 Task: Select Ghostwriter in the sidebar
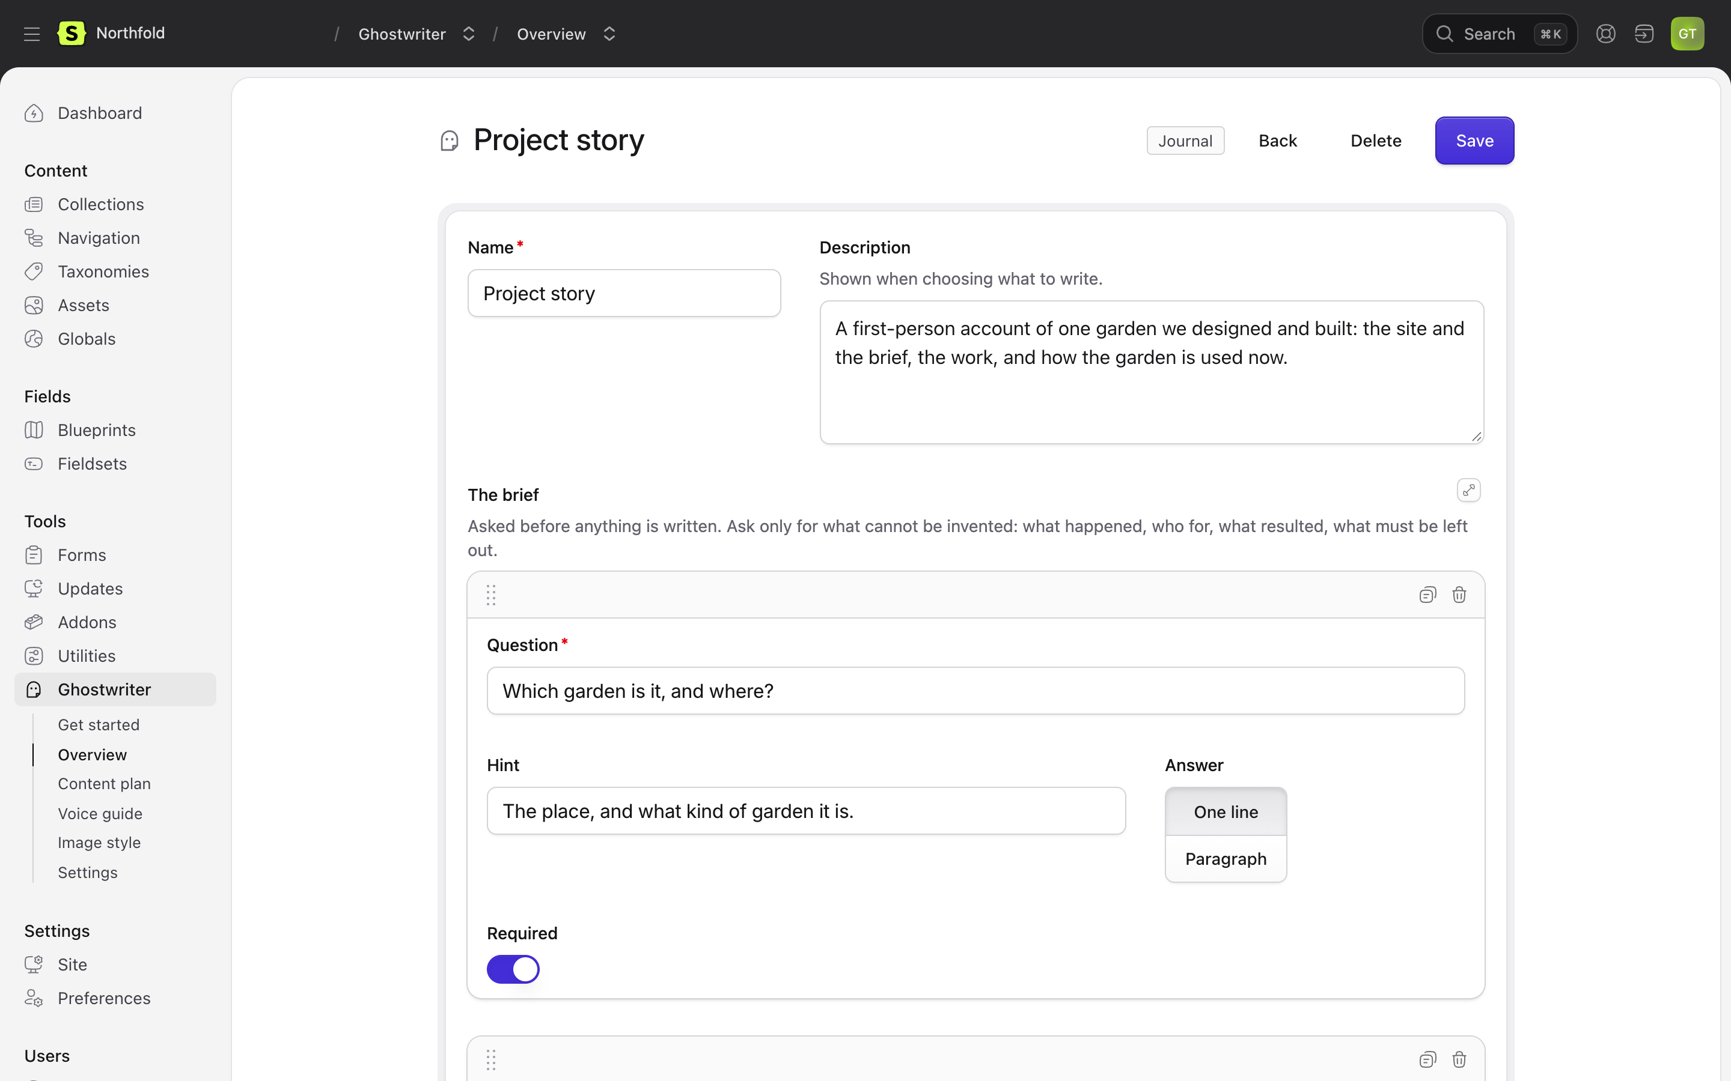[x=115, y=689]
